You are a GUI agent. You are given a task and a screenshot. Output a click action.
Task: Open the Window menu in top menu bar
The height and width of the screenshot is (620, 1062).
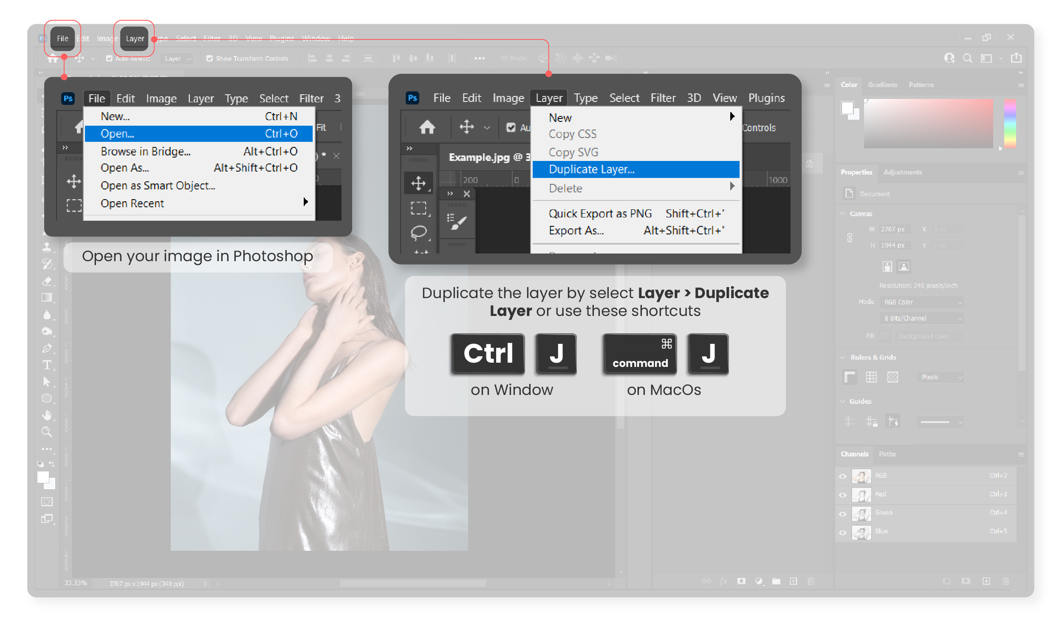coord(316,38)
